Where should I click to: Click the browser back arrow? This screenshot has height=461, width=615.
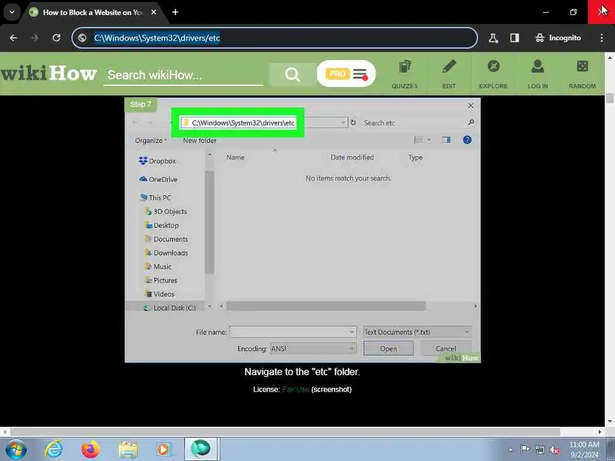13,38
